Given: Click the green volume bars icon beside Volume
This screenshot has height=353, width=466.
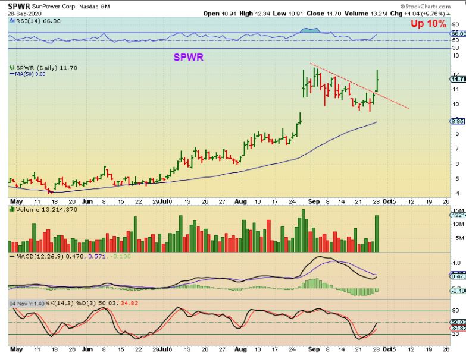Looking at the screenshot, I should tap(12, 209).
